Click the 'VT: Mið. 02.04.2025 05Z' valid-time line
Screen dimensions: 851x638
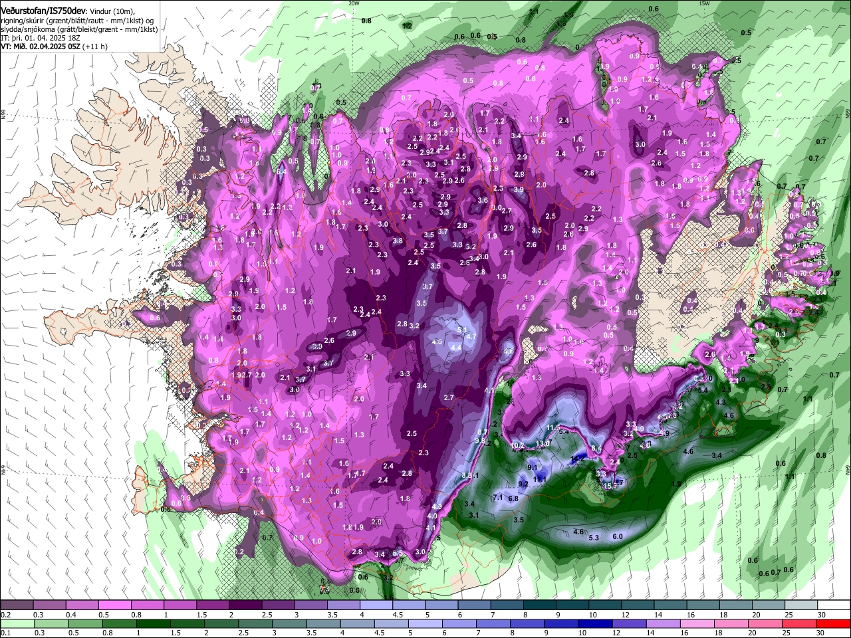pos(41,47)
